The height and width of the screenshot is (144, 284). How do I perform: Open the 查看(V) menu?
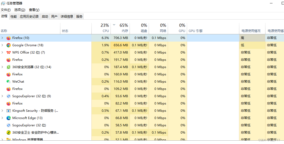coord(34,10)
